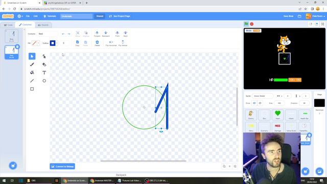
Task: Click the Group shapes icon
Action: pos(78,34)
